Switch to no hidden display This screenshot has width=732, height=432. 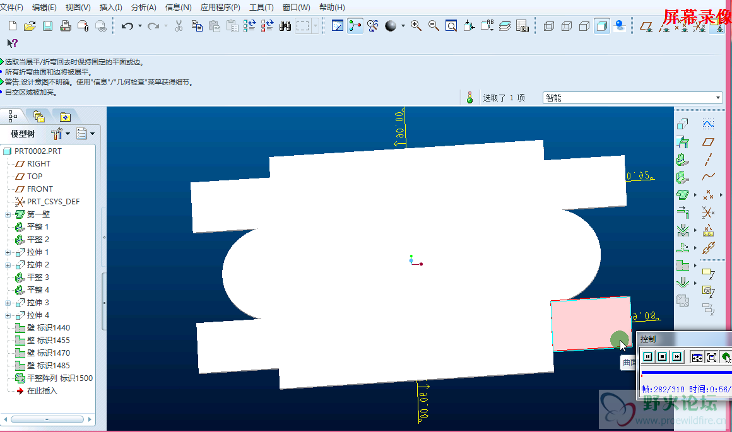[584, 26]
